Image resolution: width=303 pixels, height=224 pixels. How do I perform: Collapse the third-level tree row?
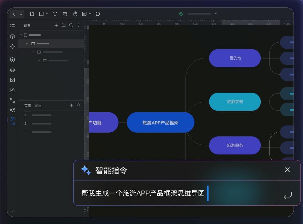[x=33, y=52]
